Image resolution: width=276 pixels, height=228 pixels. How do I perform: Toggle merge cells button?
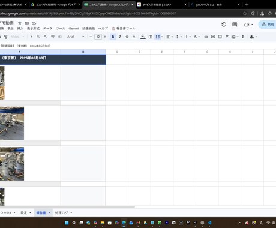(x=158, y=37)
